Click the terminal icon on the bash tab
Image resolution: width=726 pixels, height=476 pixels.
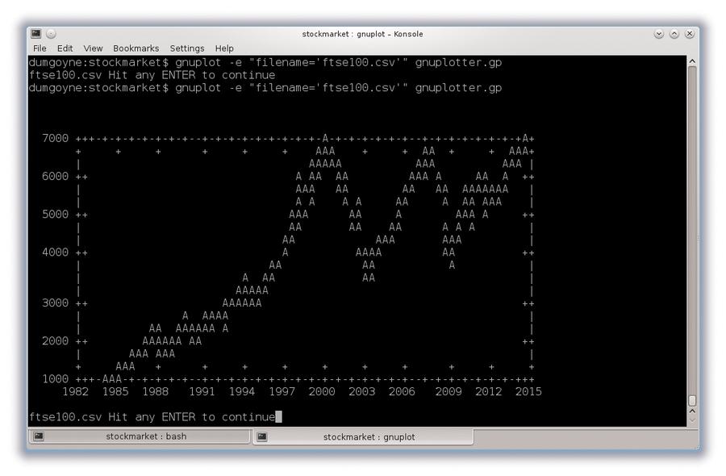[x=39, y=436]
